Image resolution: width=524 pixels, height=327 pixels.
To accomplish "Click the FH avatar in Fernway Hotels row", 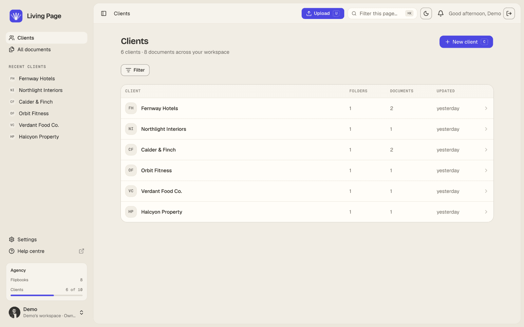I will (131, 108).
